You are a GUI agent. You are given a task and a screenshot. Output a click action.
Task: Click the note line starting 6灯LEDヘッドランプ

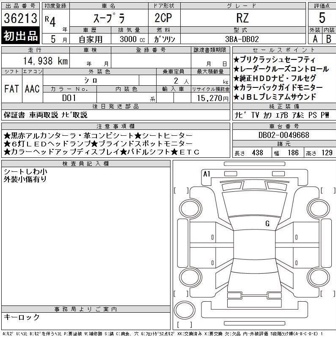pyautogui.click(x=98, y=143)
